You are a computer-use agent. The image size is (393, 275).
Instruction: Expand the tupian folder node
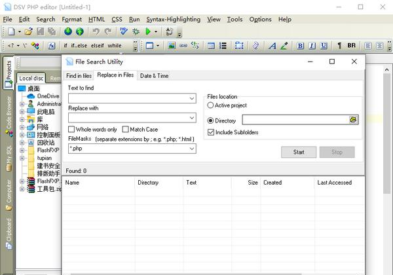pos(22,158)
